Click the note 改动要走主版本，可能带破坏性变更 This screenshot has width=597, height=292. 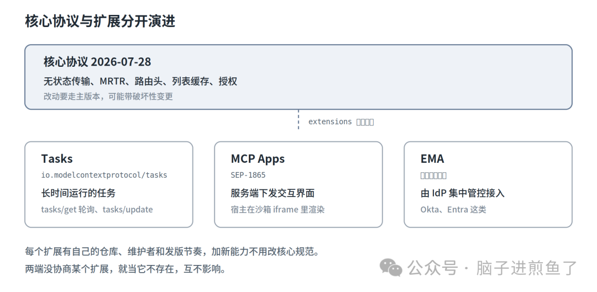(108, 97)
